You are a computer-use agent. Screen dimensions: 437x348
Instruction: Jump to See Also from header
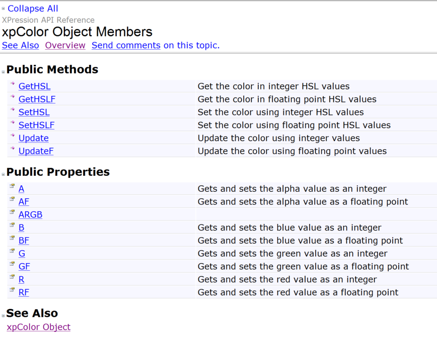[x=20, y=45]
